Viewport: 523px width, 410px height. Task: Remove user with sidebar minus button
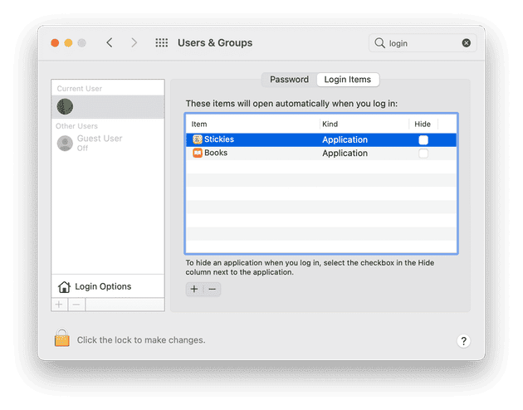[76, 305]
